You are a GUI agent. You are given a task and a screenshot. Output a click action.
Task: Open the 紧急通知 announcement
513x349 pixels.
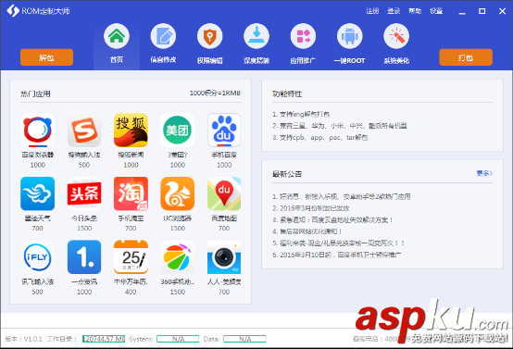(x=332, y=219)
